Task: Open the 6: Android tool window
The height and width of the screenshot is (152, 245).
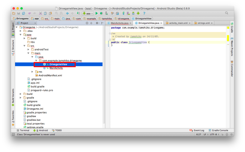Action: click(41, 130)
